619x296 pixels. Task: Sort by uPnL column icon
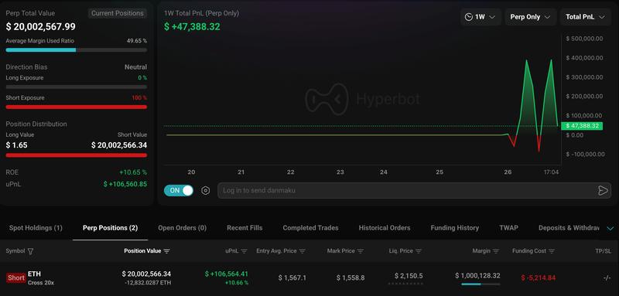[x=244, y=251]
